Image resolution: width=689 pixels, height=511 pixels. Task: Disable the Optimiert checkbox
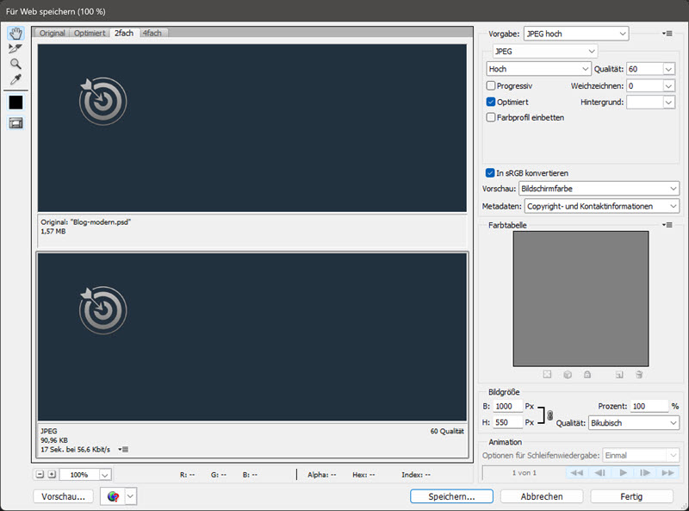click(491, 102)
